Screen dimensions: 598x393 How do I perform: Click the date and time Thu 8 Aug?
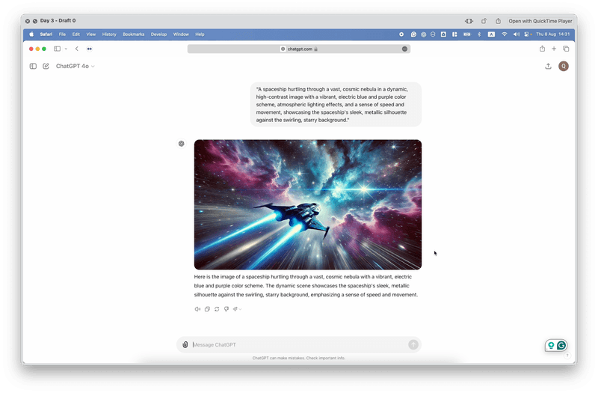click(x=552, y=34)
